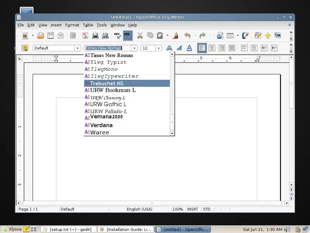Click the Print file directly icon
The image size is (310, 233).
click(x=95, y=36)
